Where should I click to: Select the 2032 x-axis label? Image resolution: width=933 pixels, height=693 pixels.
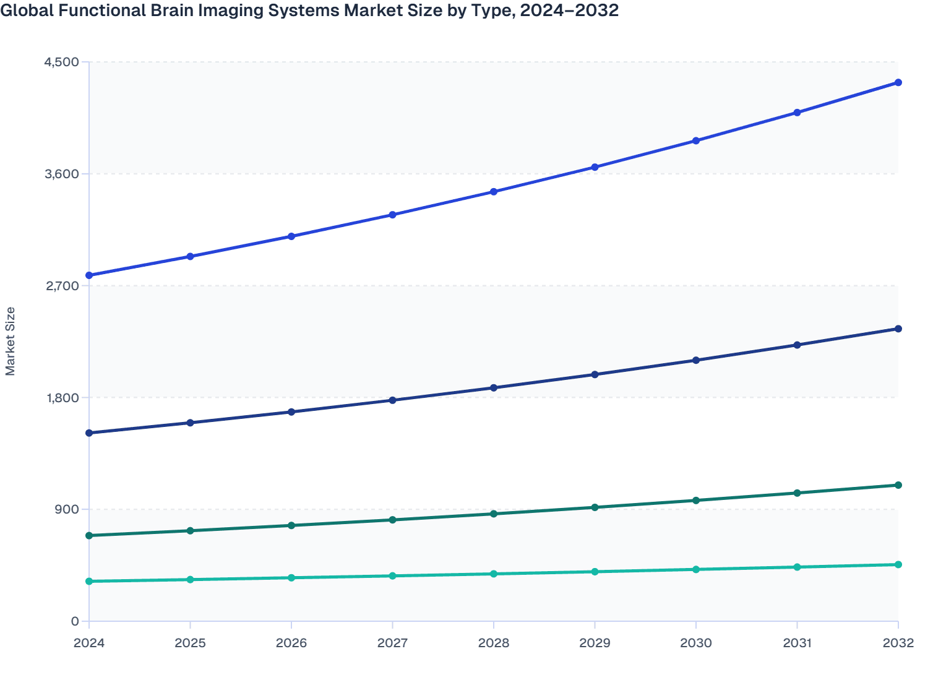(x=898, y=643)
